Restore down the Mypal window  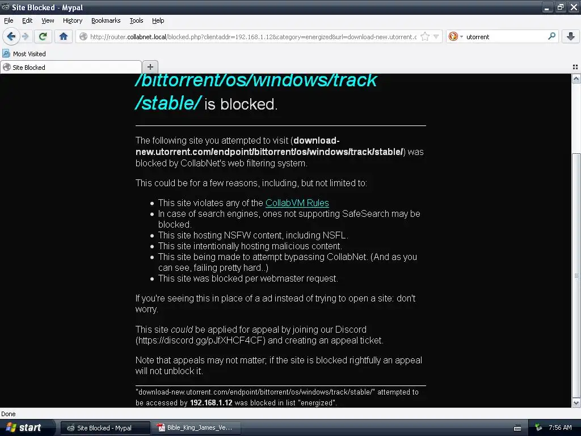(x=560, y=7)
